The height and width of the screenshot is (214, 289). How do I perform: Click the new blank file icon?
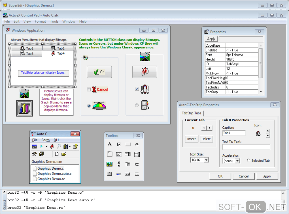click(x=57, y=154)
